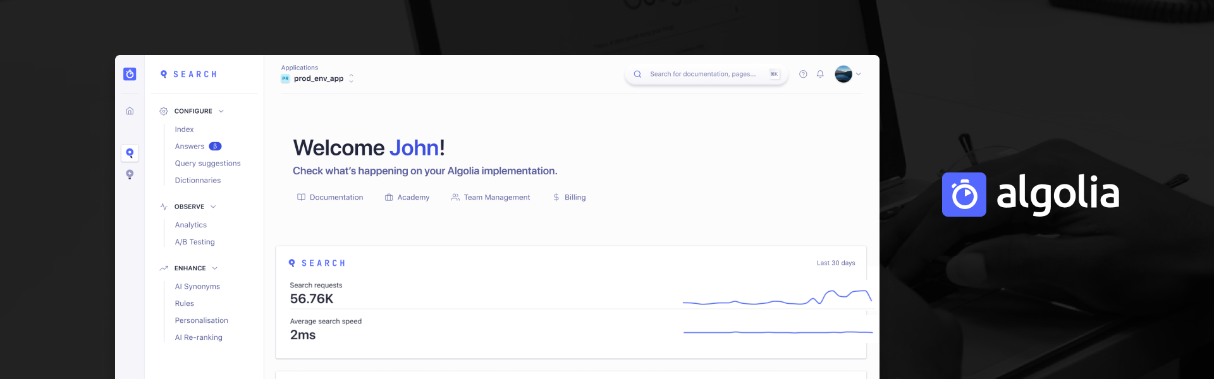1214x379 pixels.
Task: Go to Rules
Action: (185, 304)
